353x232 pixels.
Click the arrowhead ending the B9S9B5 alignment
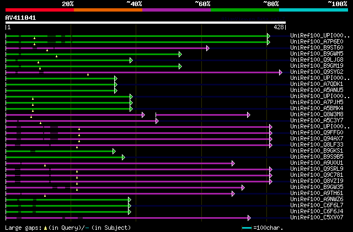(x=124, y=158)
